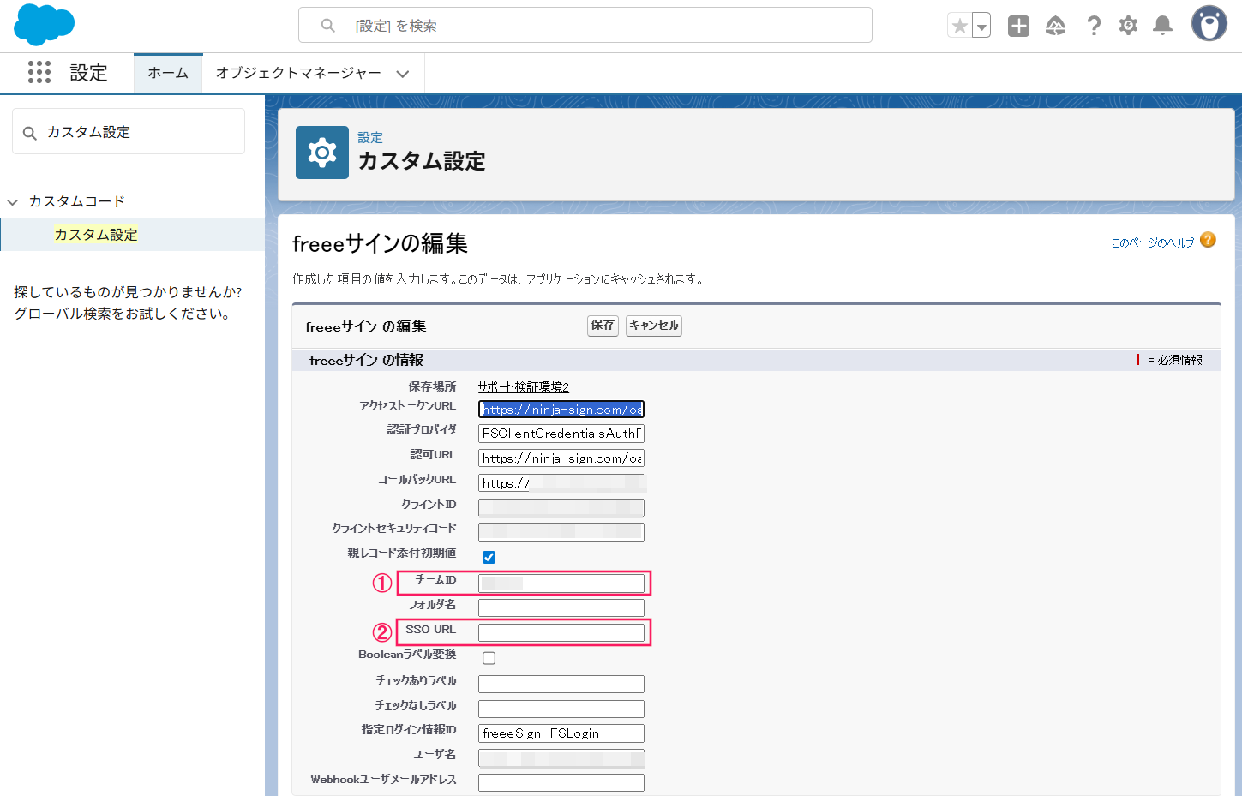1242x796 pixels.
Task: Click the 設定 app name label
Action: click(89, 73)
